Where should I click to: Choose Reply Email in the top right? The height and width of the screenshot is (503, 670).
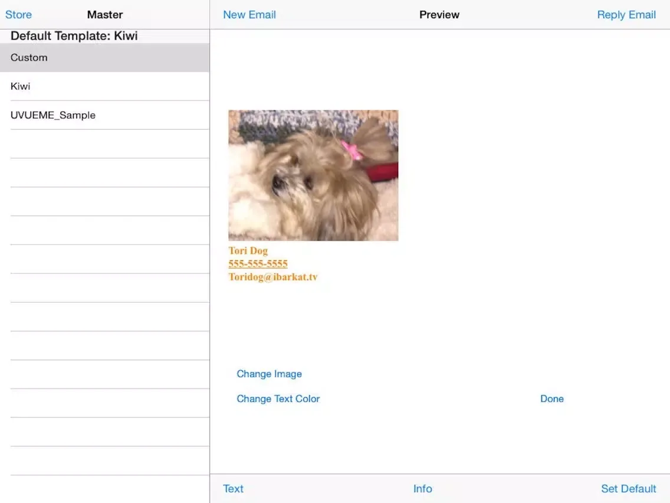coord(626,15)
